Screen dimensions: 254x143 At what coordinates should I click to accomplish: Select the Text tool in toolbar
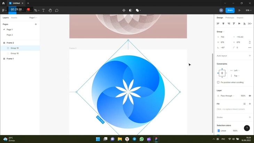[x=43, y=10]
